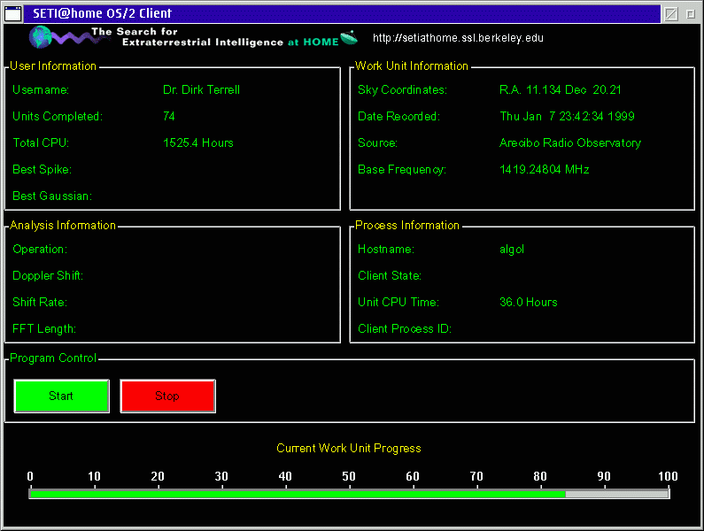704x531 pixels.
Task: Click the username value Dr. Dirk Terrell
Action: (x=201, y=89)
